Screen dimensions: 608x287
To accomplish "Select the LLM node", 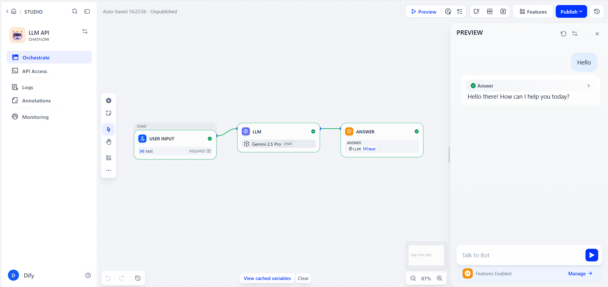I will tap(278, 137).
